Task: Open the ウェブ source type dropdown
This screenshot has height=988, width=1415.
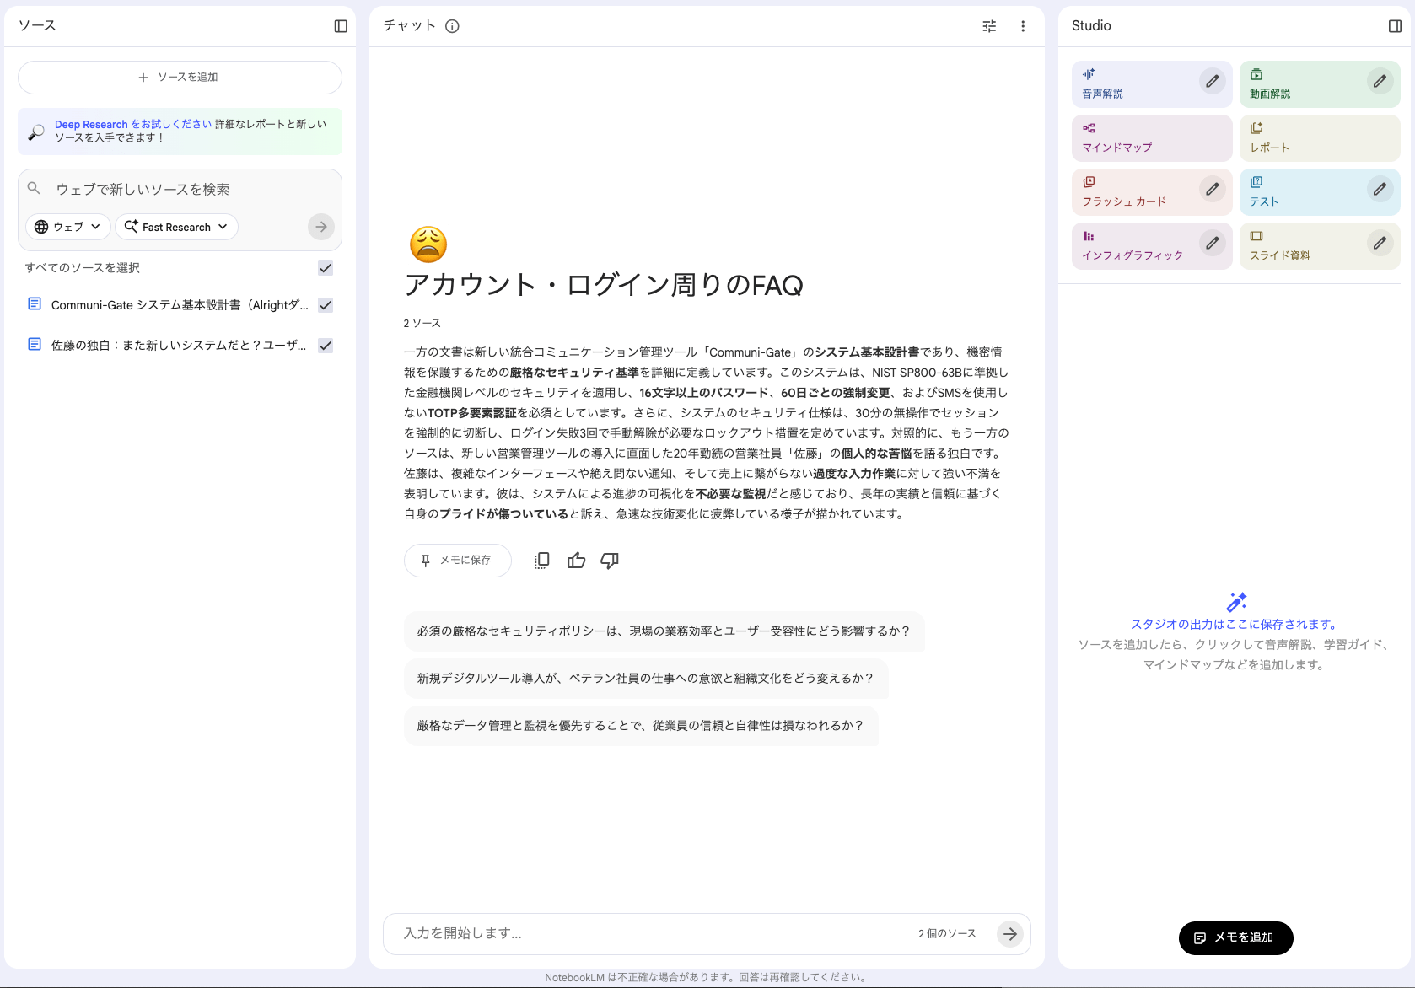Action: (67, 227)
